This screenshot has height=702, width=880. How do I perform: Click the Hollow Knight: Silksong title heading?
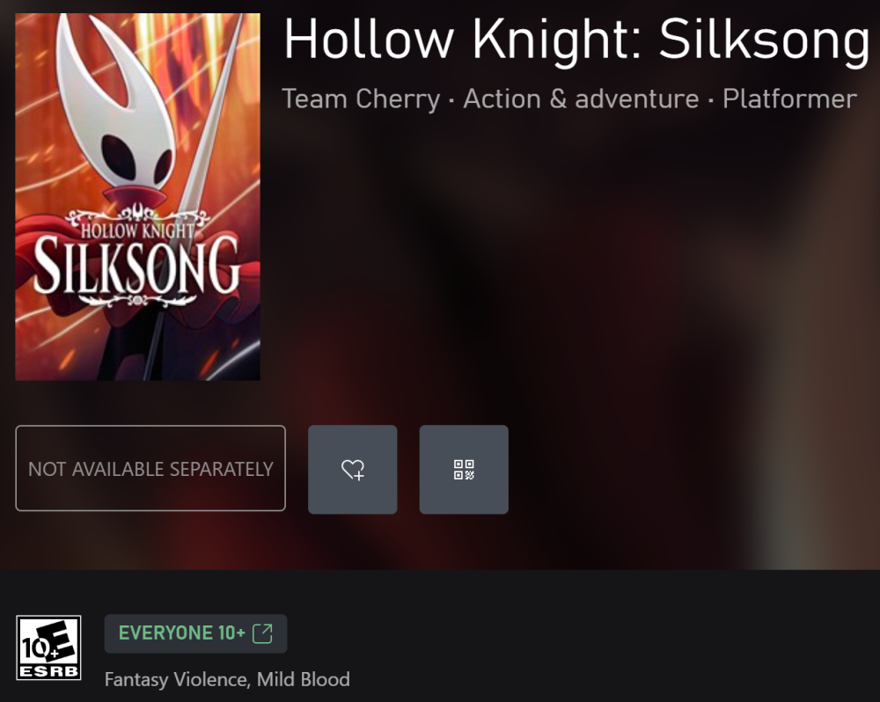pyautogui.click(x=576, y=40)
